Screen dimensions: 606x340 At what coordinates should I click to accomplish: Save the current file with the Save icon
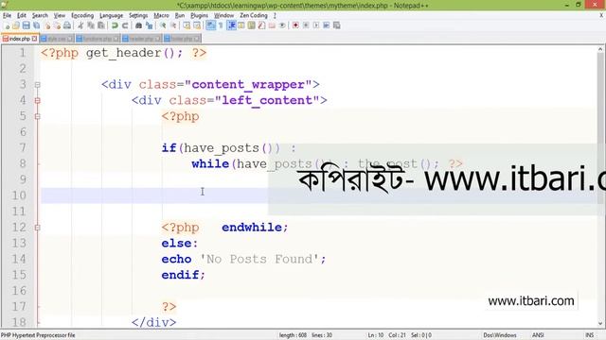point(26,25)
